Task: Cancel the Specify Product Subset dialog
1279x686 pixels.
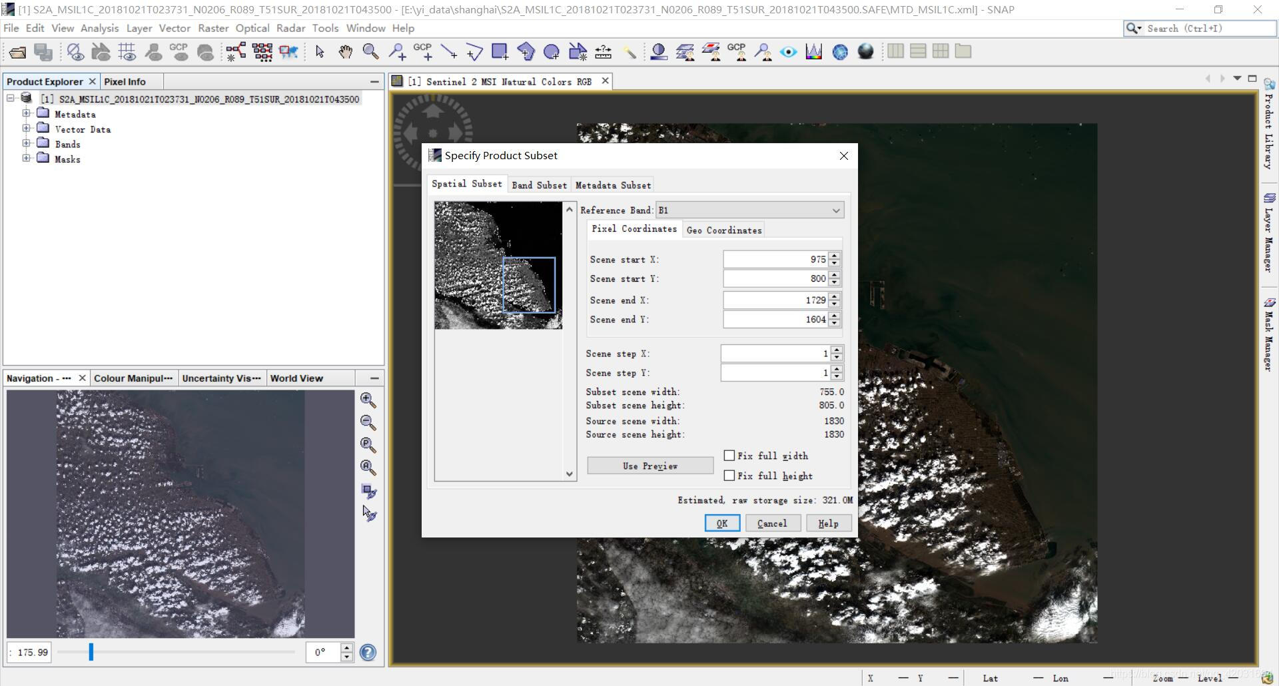Action: 771,523
